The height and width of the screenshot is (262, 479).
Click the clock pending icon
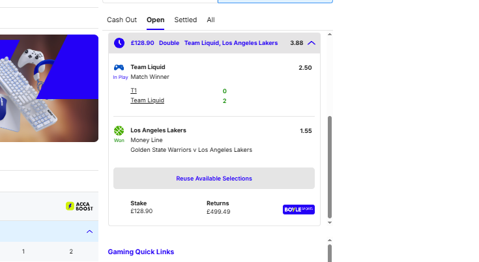[x=119, y=43]
